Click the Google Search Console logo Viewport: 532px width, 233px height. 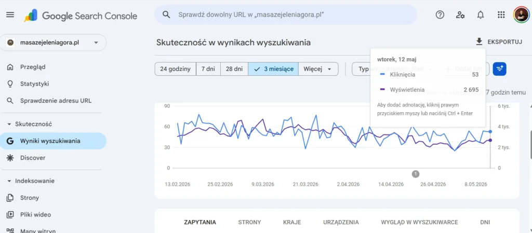[x=81, y=16]
